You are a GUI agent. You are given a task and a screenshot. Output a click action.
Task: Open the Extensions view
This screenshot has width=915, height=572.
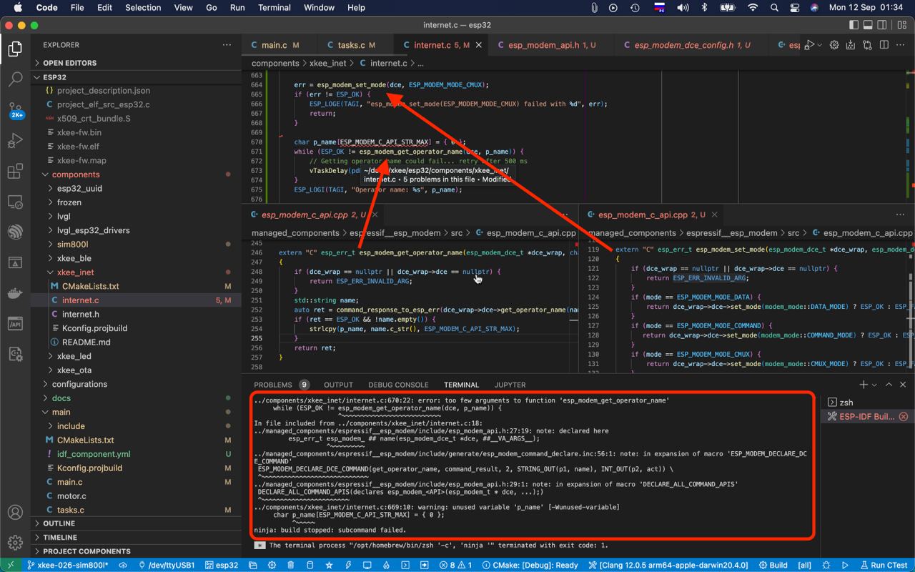tap(15, 172)
